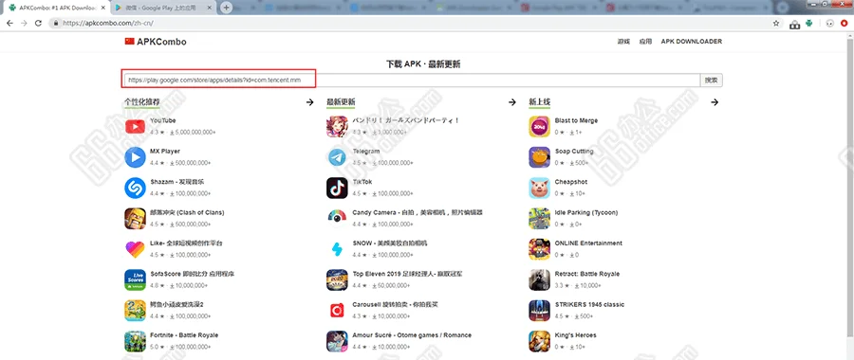Select the Shazam app icon
Screen dimensions: 854x360
coord(135,189)
